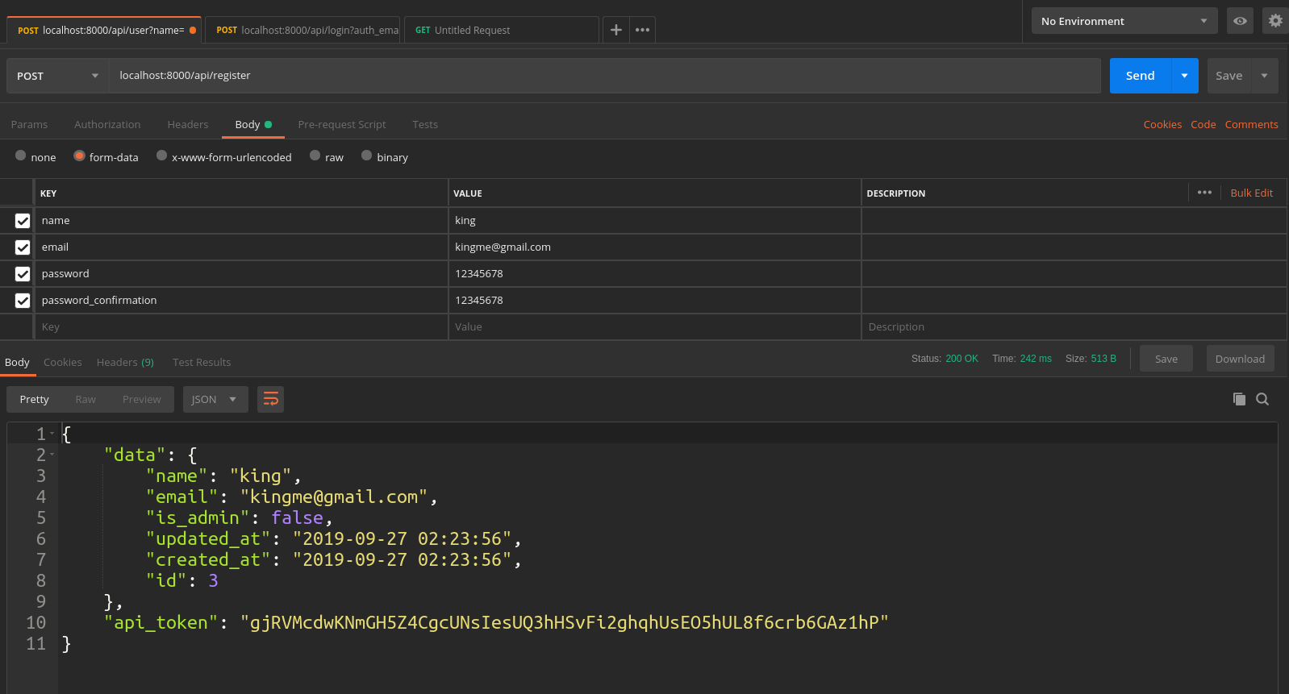The height and width of the screenshot is (694, 1289).
Task: Open a new request tab with plus icon
Action: pos(615,30)
